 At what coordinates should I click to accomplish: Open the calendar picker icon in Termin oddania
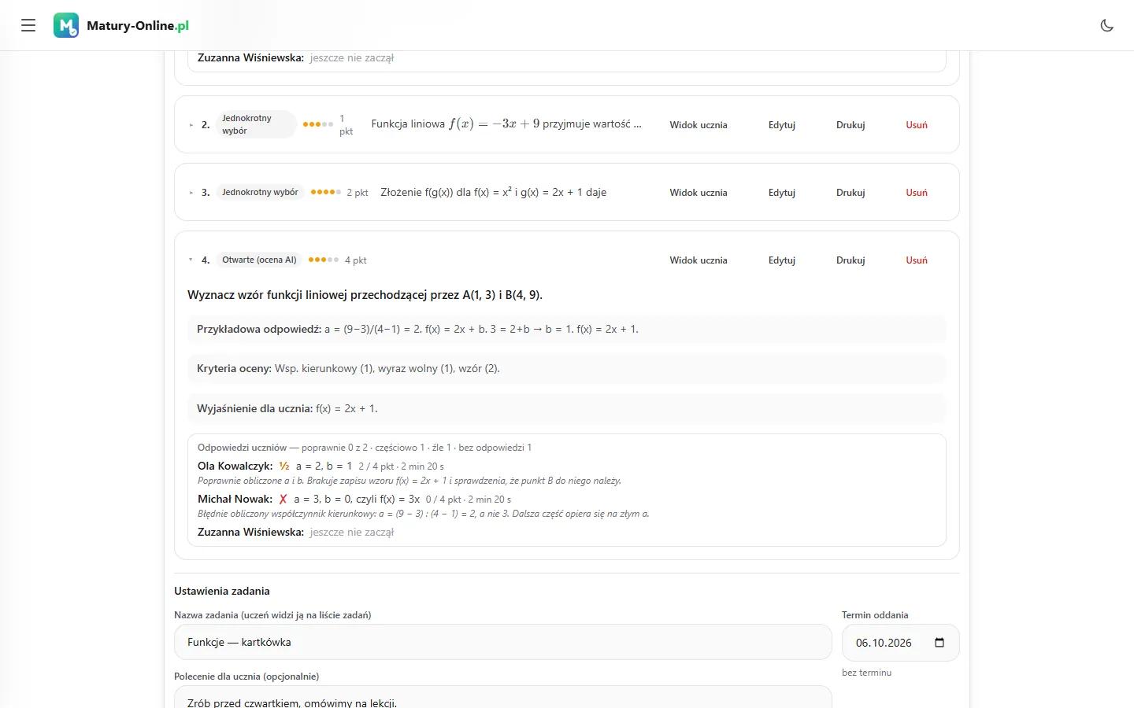coord(939,643)
